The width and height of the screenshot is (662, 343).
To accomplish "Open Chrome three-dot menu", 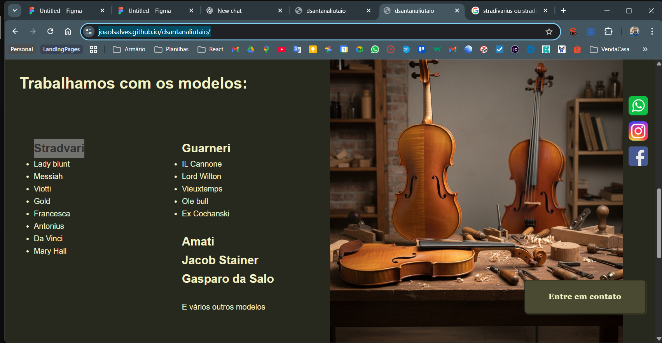I will (652, 31).
